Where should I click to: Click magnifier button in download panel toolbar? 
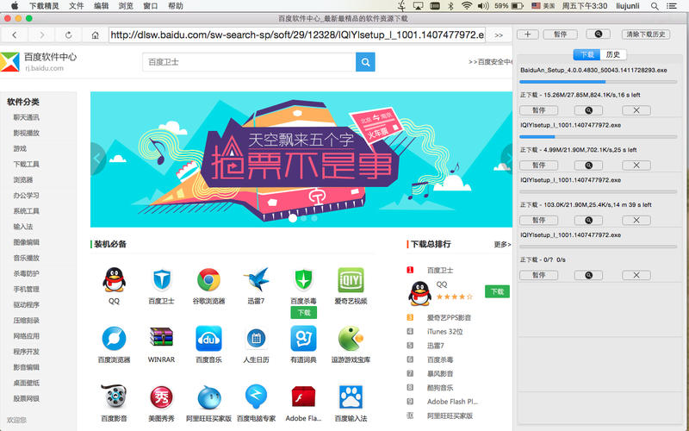tap(598, 34)
